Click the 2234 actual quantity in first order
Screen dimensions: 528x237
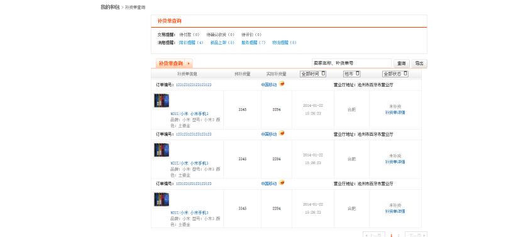[277, 109]
